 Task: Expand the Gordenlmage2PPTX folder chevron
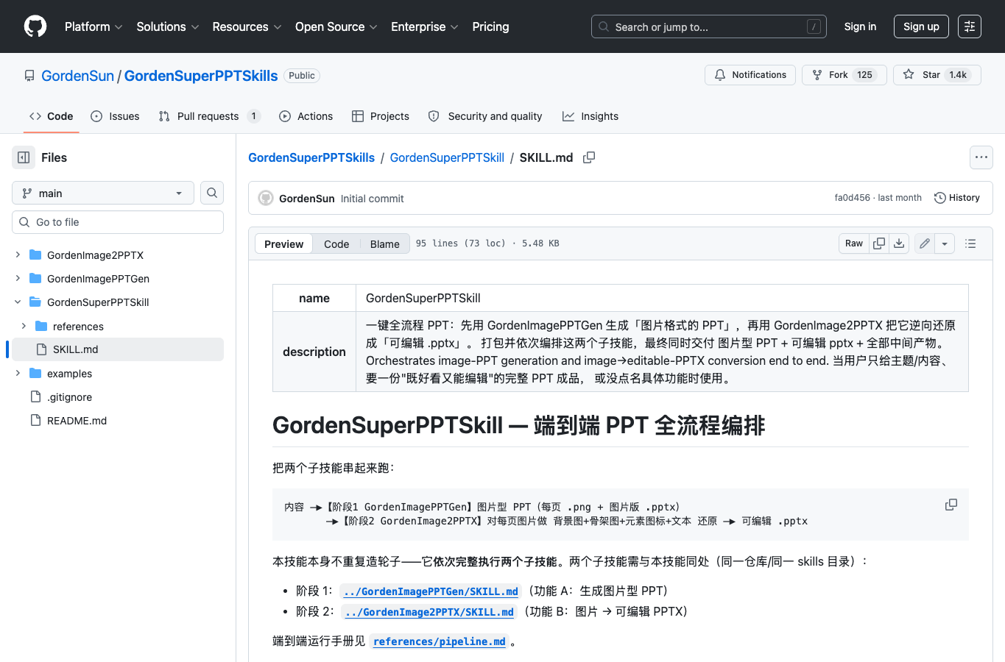[18, 255]
